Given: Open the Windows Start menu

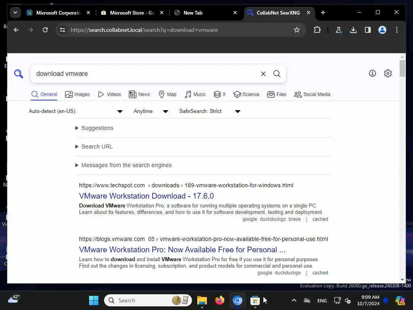Looking at the screenshot, I should [x=94, y=300].
